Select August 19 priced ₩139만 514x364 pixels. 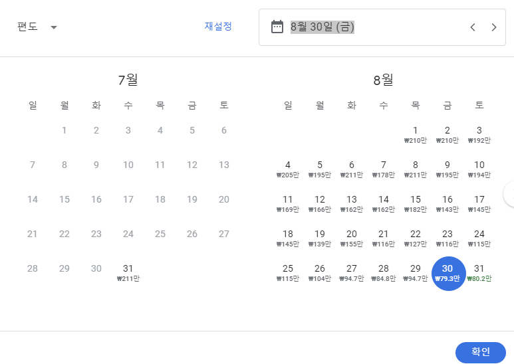[x=320, y=238]
